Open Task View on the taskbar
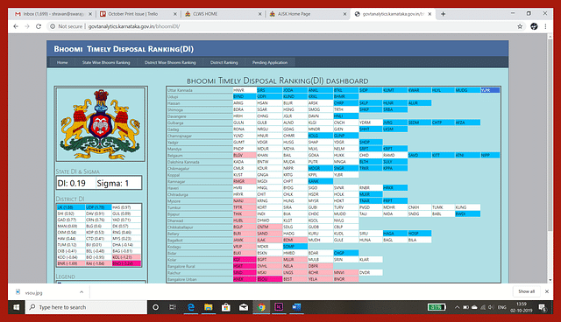This screenshot has height=322, width=561. click(x=173, y=307)
